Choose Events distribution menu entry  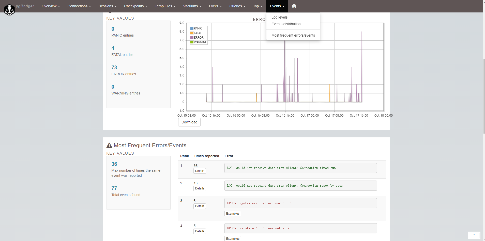click(x=286, y=24)
